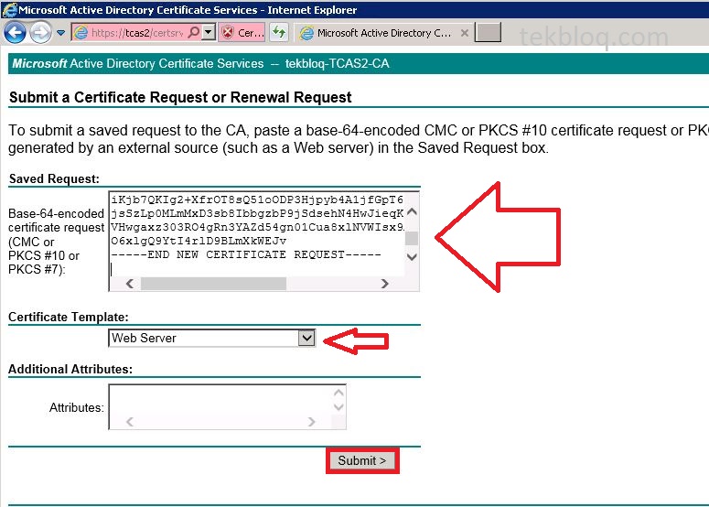
Task: Click END NEW CERTIFICATE REQUEST line text
Action: coord(246,254)
